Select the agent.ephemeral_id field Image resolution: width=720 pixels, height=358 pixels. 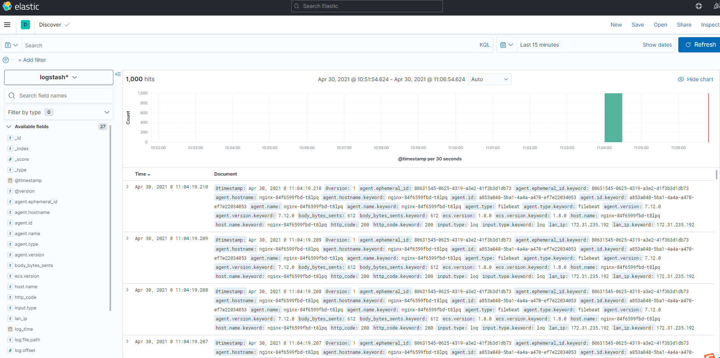click(36, 202)
